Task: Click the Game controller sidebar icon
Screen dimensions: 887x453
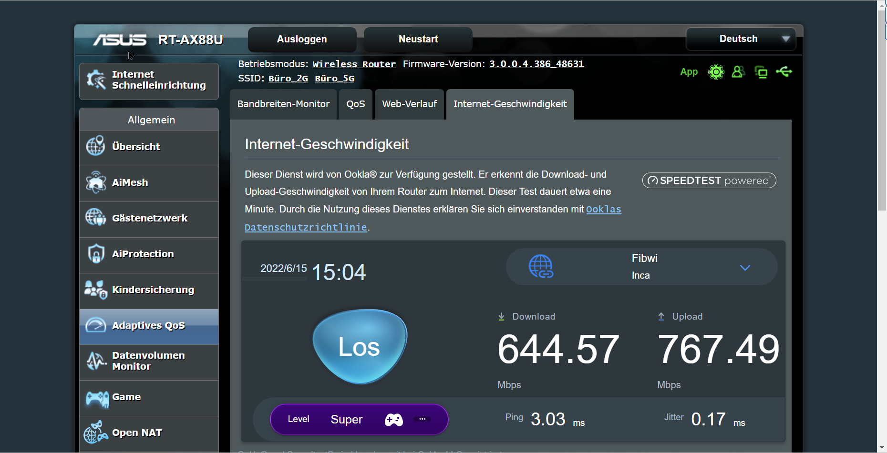Action: click(97, 398)
